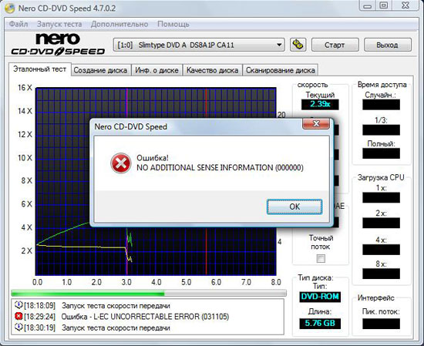Screen dimensions: 424x346
Task: Open the Дополнительно menu
Action: click(x=119, y=24)
